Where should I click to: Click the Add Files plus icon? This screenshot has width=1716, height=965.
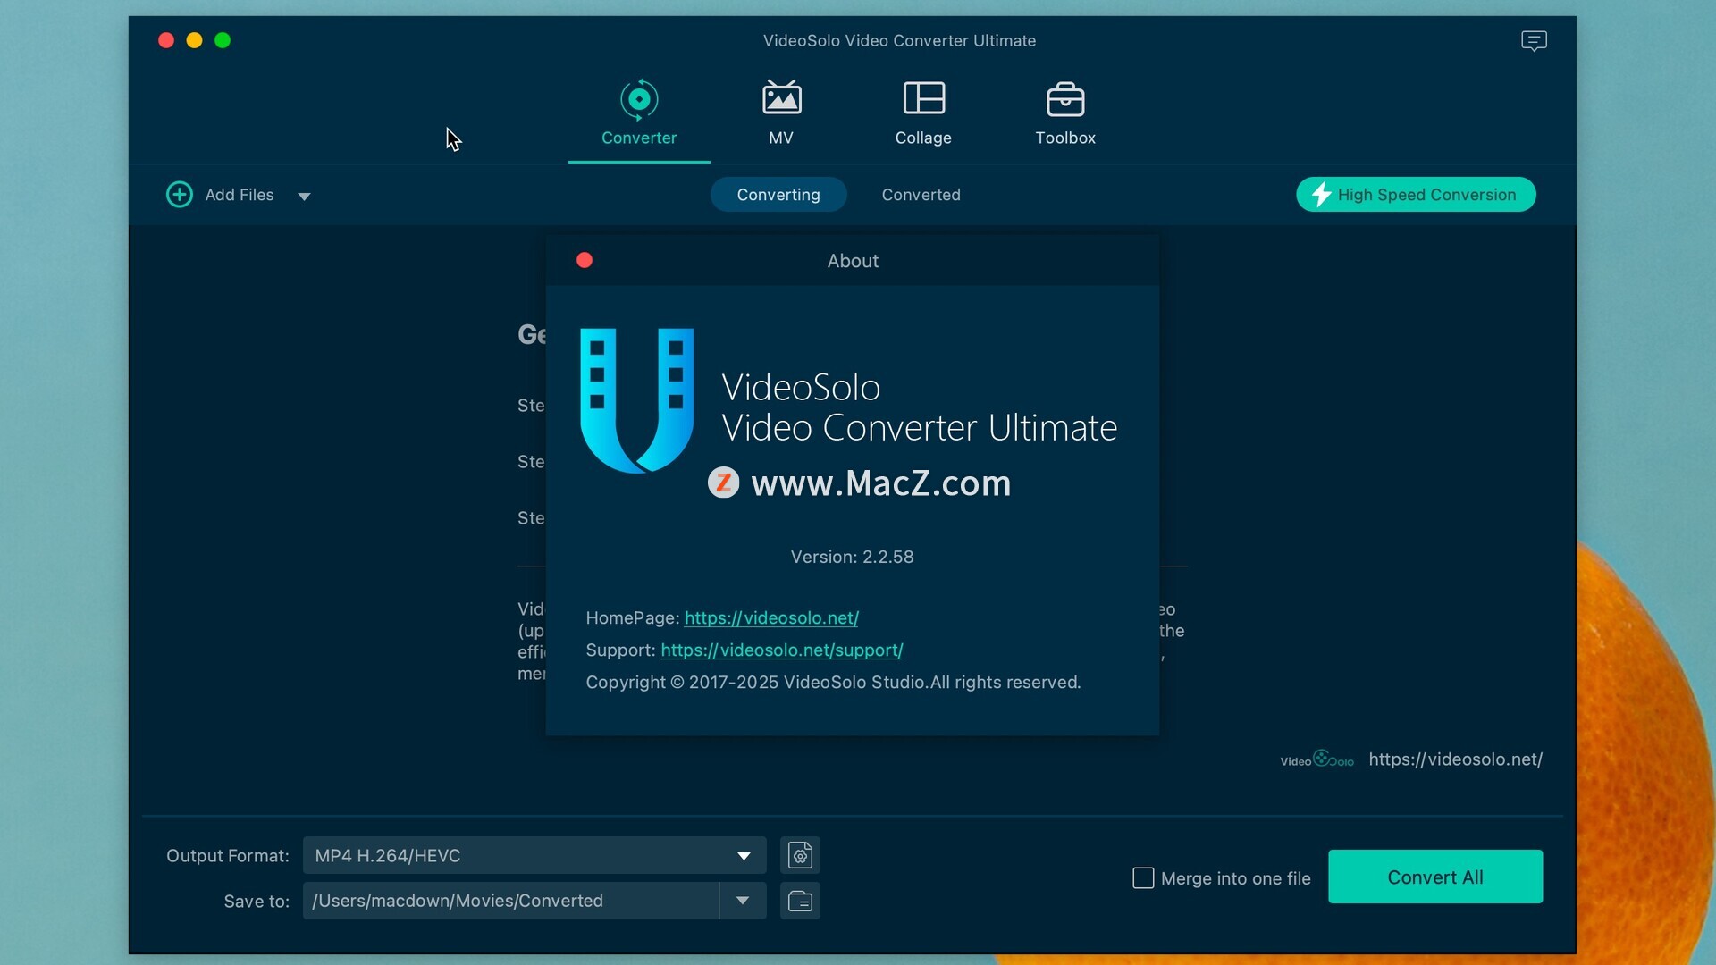click(180, 195)
